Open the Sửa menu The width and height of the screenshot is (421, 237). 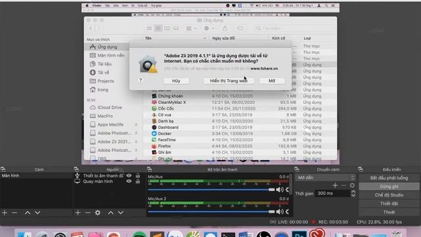tap(116, 5)
